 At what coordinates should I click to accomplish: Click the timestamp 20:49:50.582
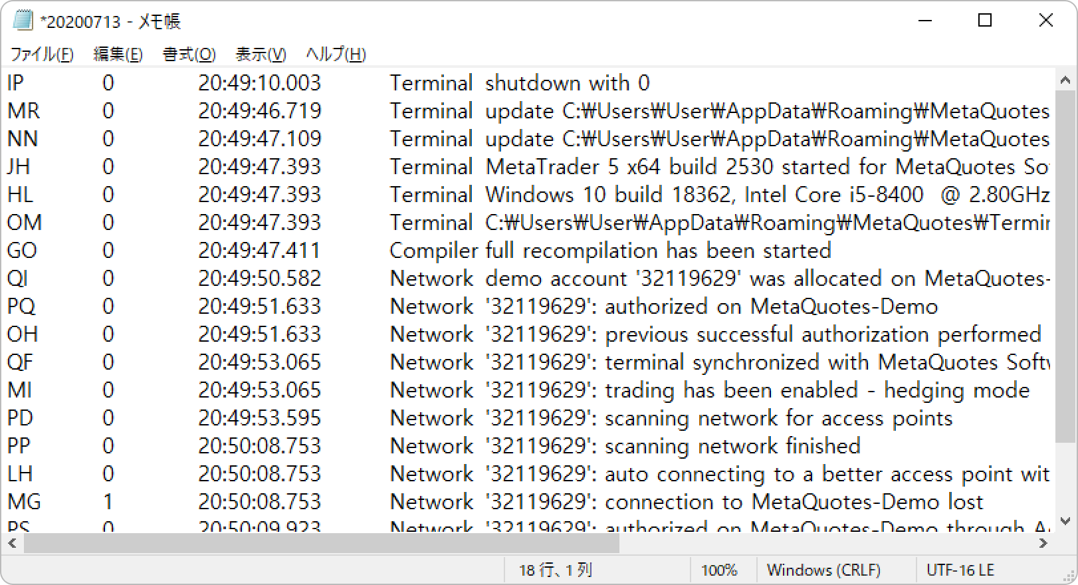[260, 279]
